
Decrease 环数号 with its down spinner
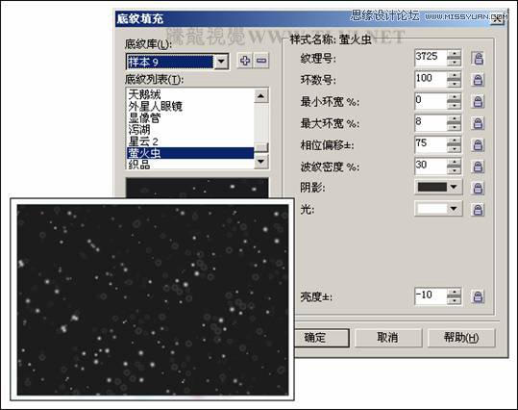click(455, 84)
